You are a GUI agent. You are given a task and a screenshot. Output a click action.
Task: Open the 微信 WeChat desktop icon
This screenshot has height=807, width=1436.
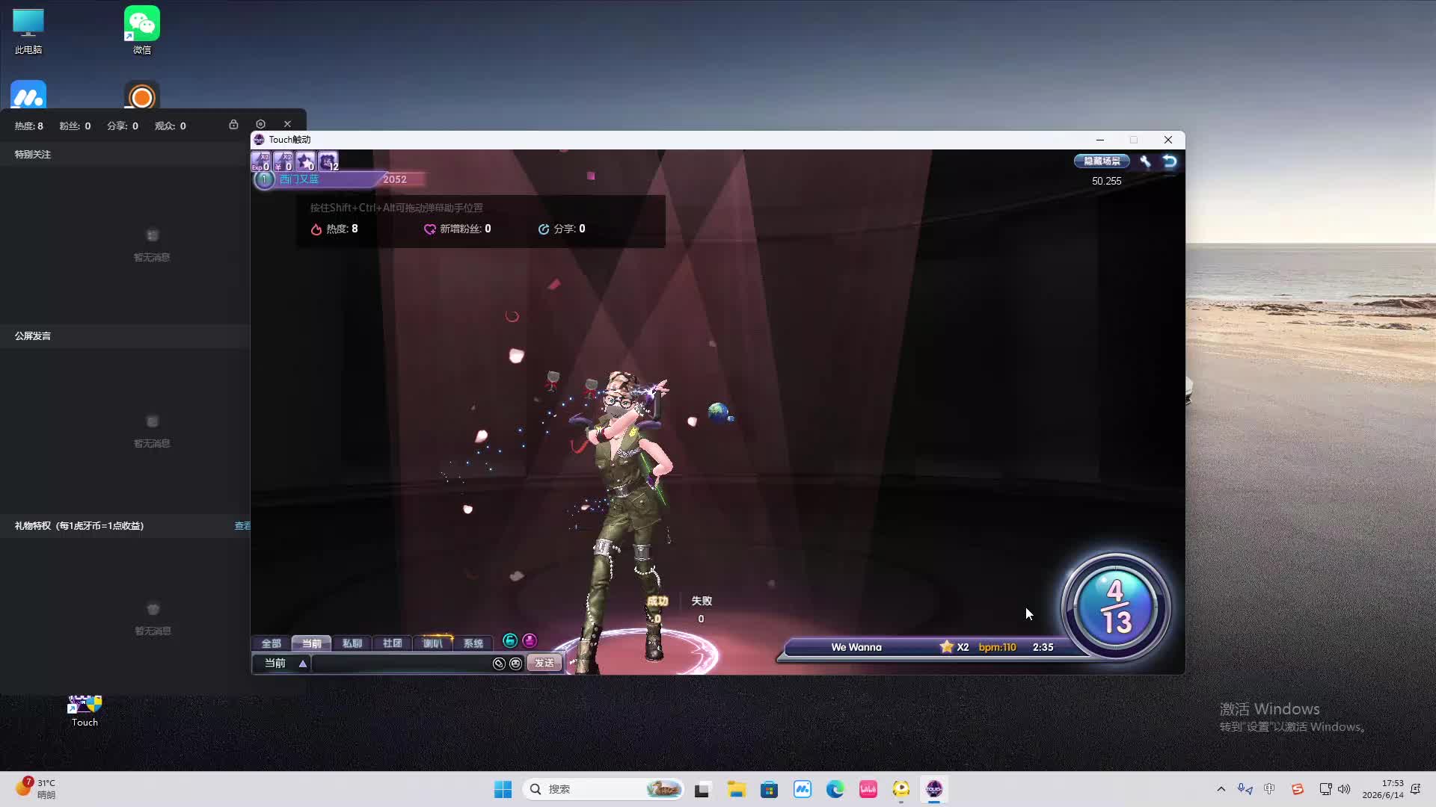[x=142, y=31]
